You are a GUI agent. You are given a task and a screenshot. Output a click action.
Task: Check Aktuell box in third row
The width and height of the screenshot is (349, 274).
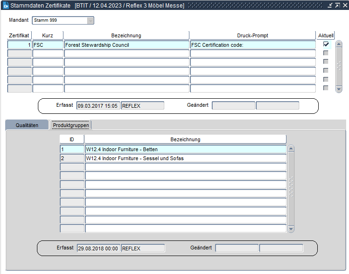(326, 62)
